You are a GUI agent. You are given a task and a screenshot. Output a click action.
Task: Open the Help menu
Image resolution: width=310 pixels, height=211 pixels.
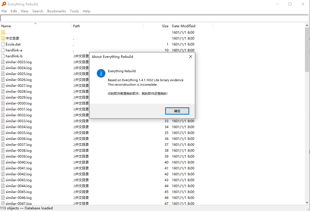86,11
